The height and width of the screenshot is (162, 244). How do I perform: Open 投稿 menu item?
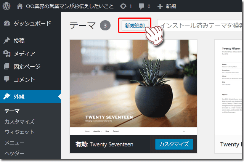(x=19, y=41)
